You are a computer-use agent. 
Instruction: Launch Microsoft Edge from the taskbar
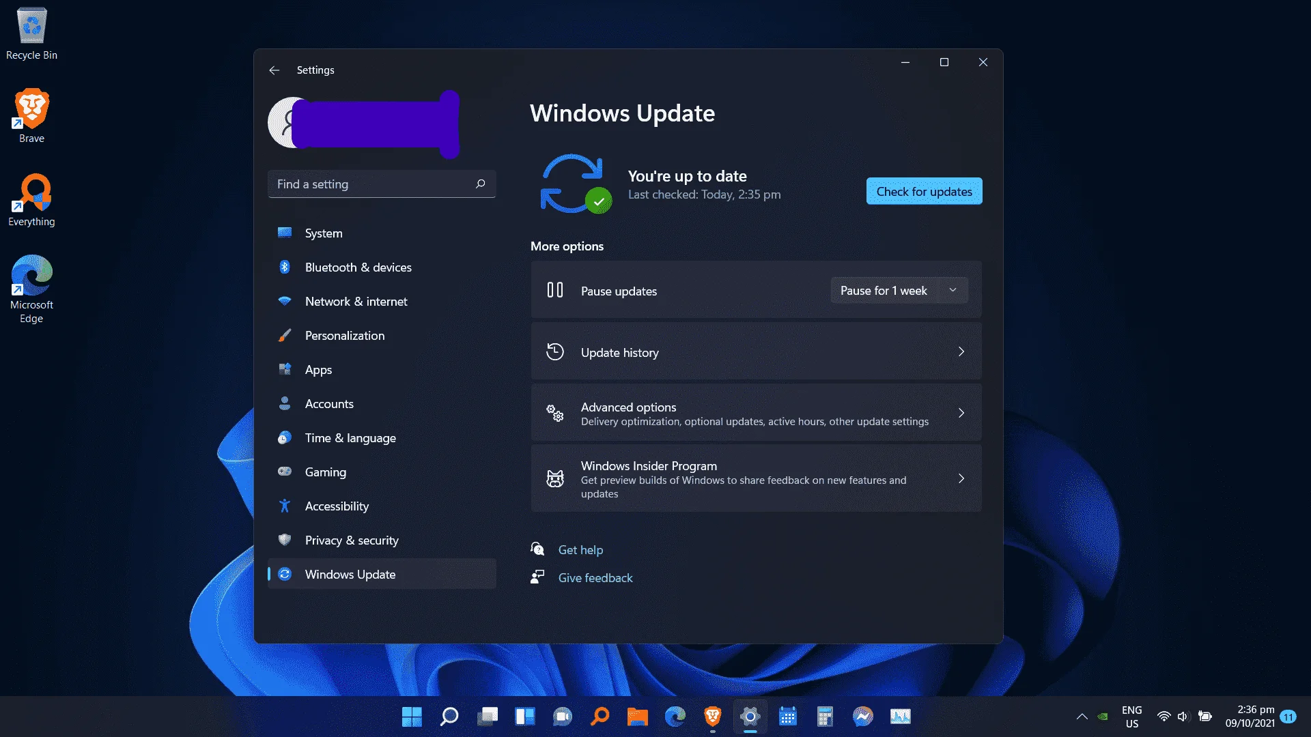[x=675, y=717]
